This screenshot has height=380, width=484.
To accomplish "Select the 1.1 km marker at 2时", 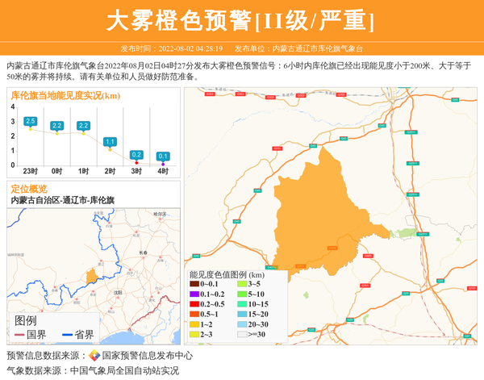I will 111,142.
